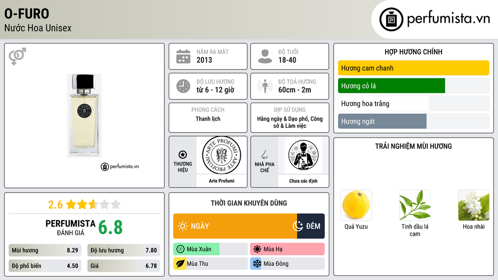Click the orange Ngày usage bar
498x280 pixels.
coord(235,226)
